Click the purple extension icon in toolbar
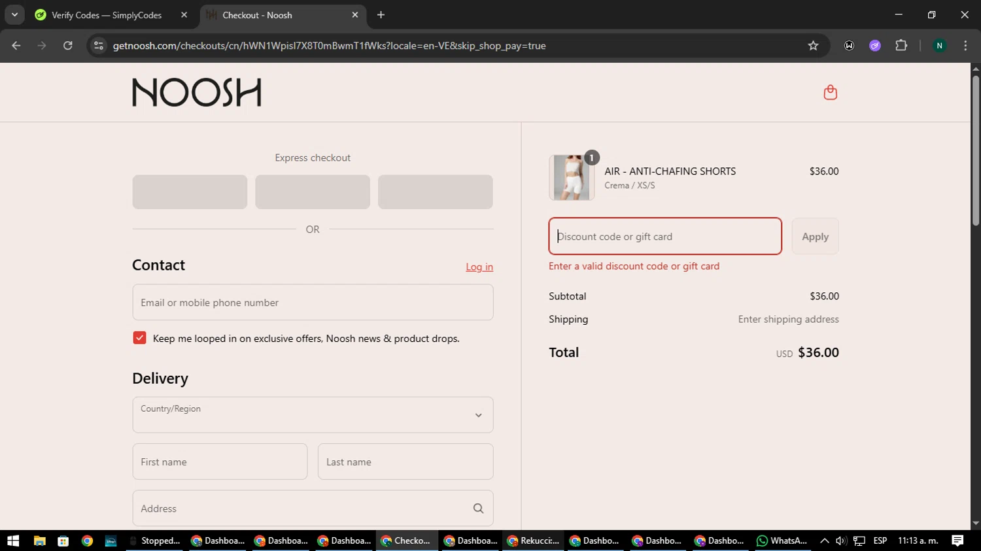 click(874, 46)
